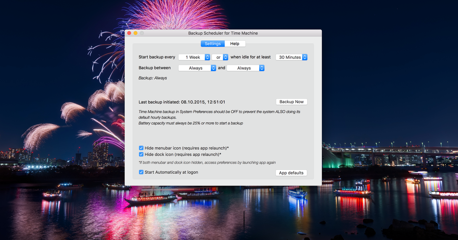
Task: Click the Backup Scheduler window title bar
Action: 223,33
